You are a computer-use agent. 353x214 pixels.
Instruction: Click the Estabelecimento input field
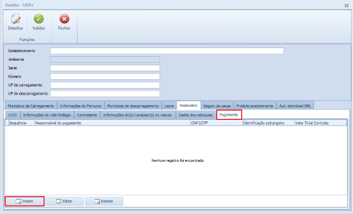tap(167, 51)
